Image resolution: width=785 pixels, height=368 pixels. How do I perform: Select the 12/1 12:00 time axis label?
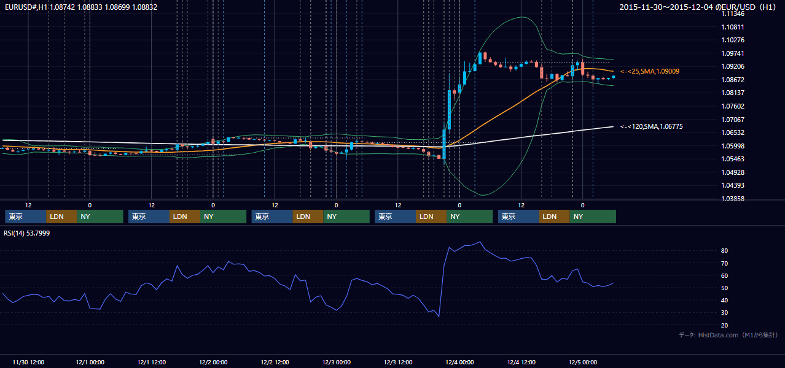152,362
